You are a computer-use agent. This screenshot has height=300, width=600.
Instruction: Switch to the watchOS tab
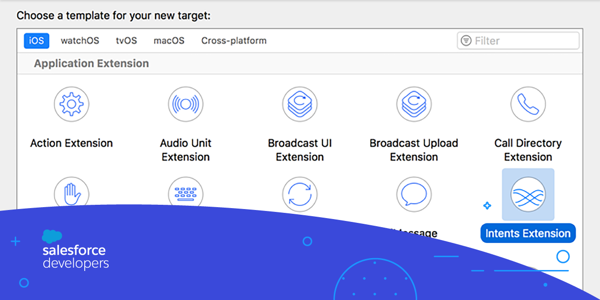pyautogui.click(x=80, y=40)
